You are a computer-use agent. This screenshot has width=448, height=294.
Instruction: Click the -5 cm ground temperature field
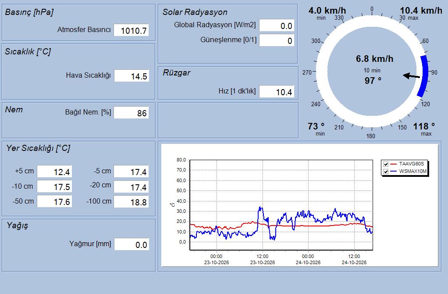coord(131,172)
